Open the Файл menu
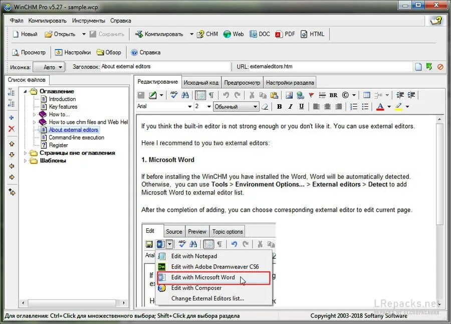The image size is (451, 324). [x=17, y=21]
